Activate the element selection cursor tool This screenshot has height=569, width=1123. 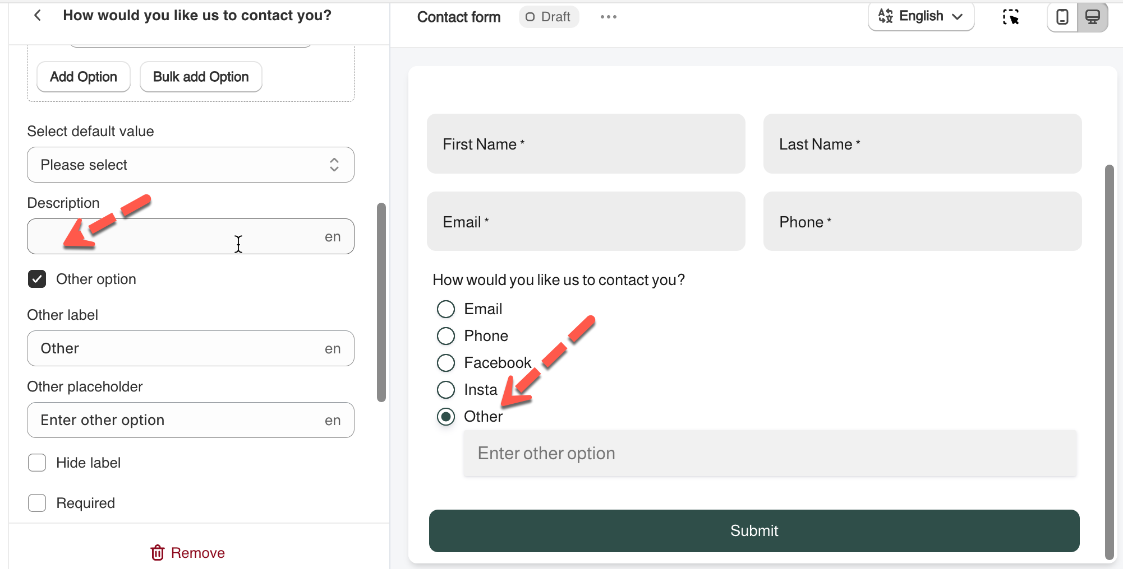click(x=1011, y=17)
